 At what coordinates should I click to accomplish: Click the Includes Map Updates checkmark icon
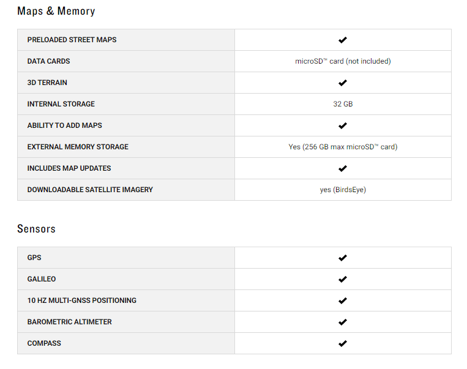(x=343, y=168)
